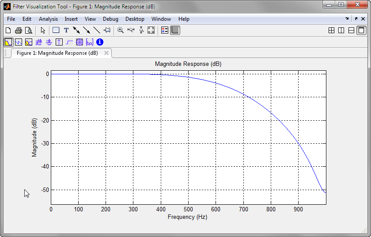
Task: Click the 500 frequency tick label
Action: 188,209
